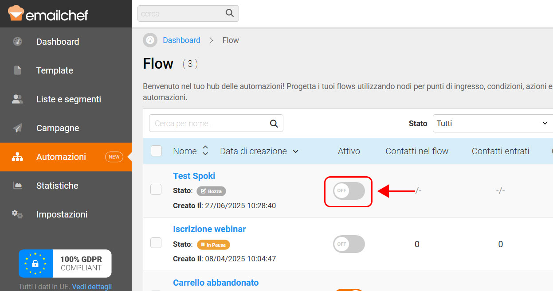
Task: Click the Campagne paper plane icon
Action: [x=18, y=128]
